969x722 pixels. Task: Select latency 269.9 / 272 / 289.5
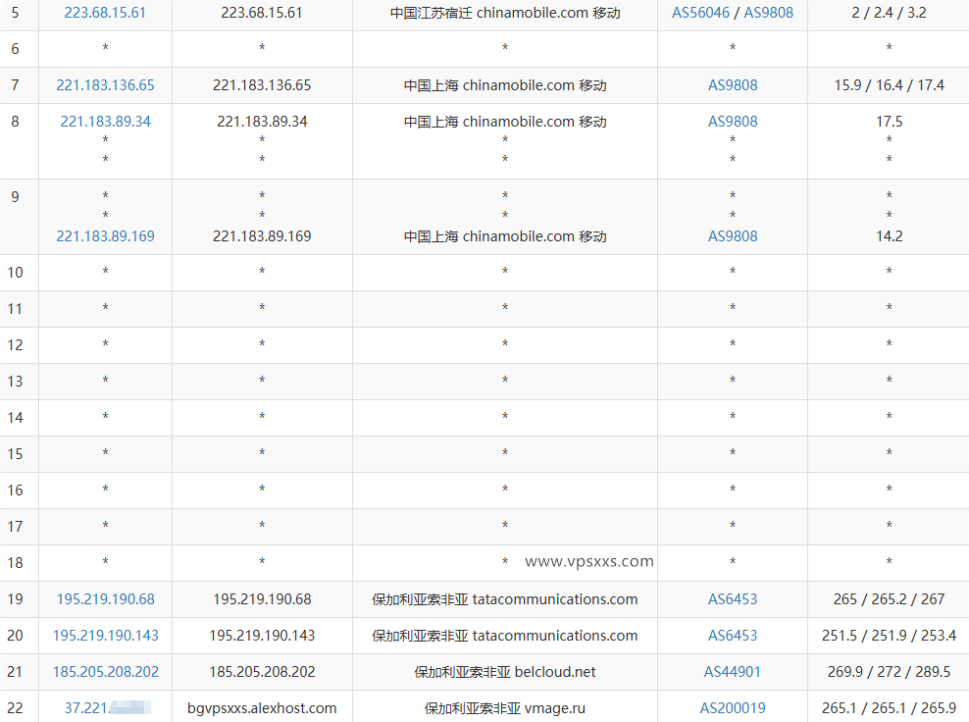coord(889,672)
